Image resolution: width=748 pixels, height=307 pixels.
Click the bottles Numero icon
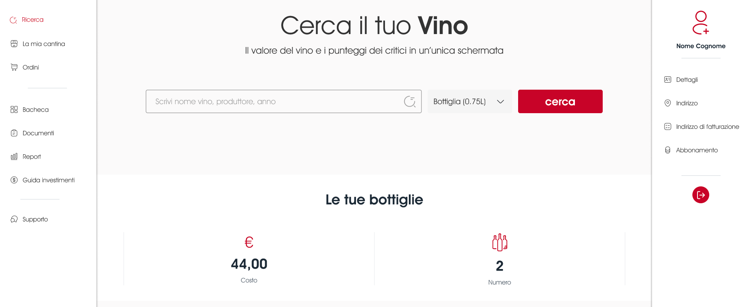tap(500, 242)
